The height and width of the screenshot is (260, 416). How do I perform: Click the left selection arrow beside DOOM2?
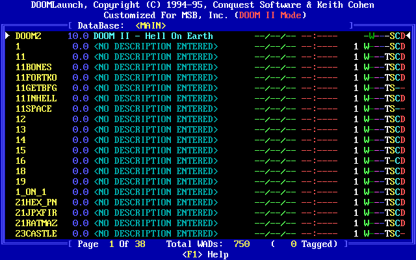(8, 36)
